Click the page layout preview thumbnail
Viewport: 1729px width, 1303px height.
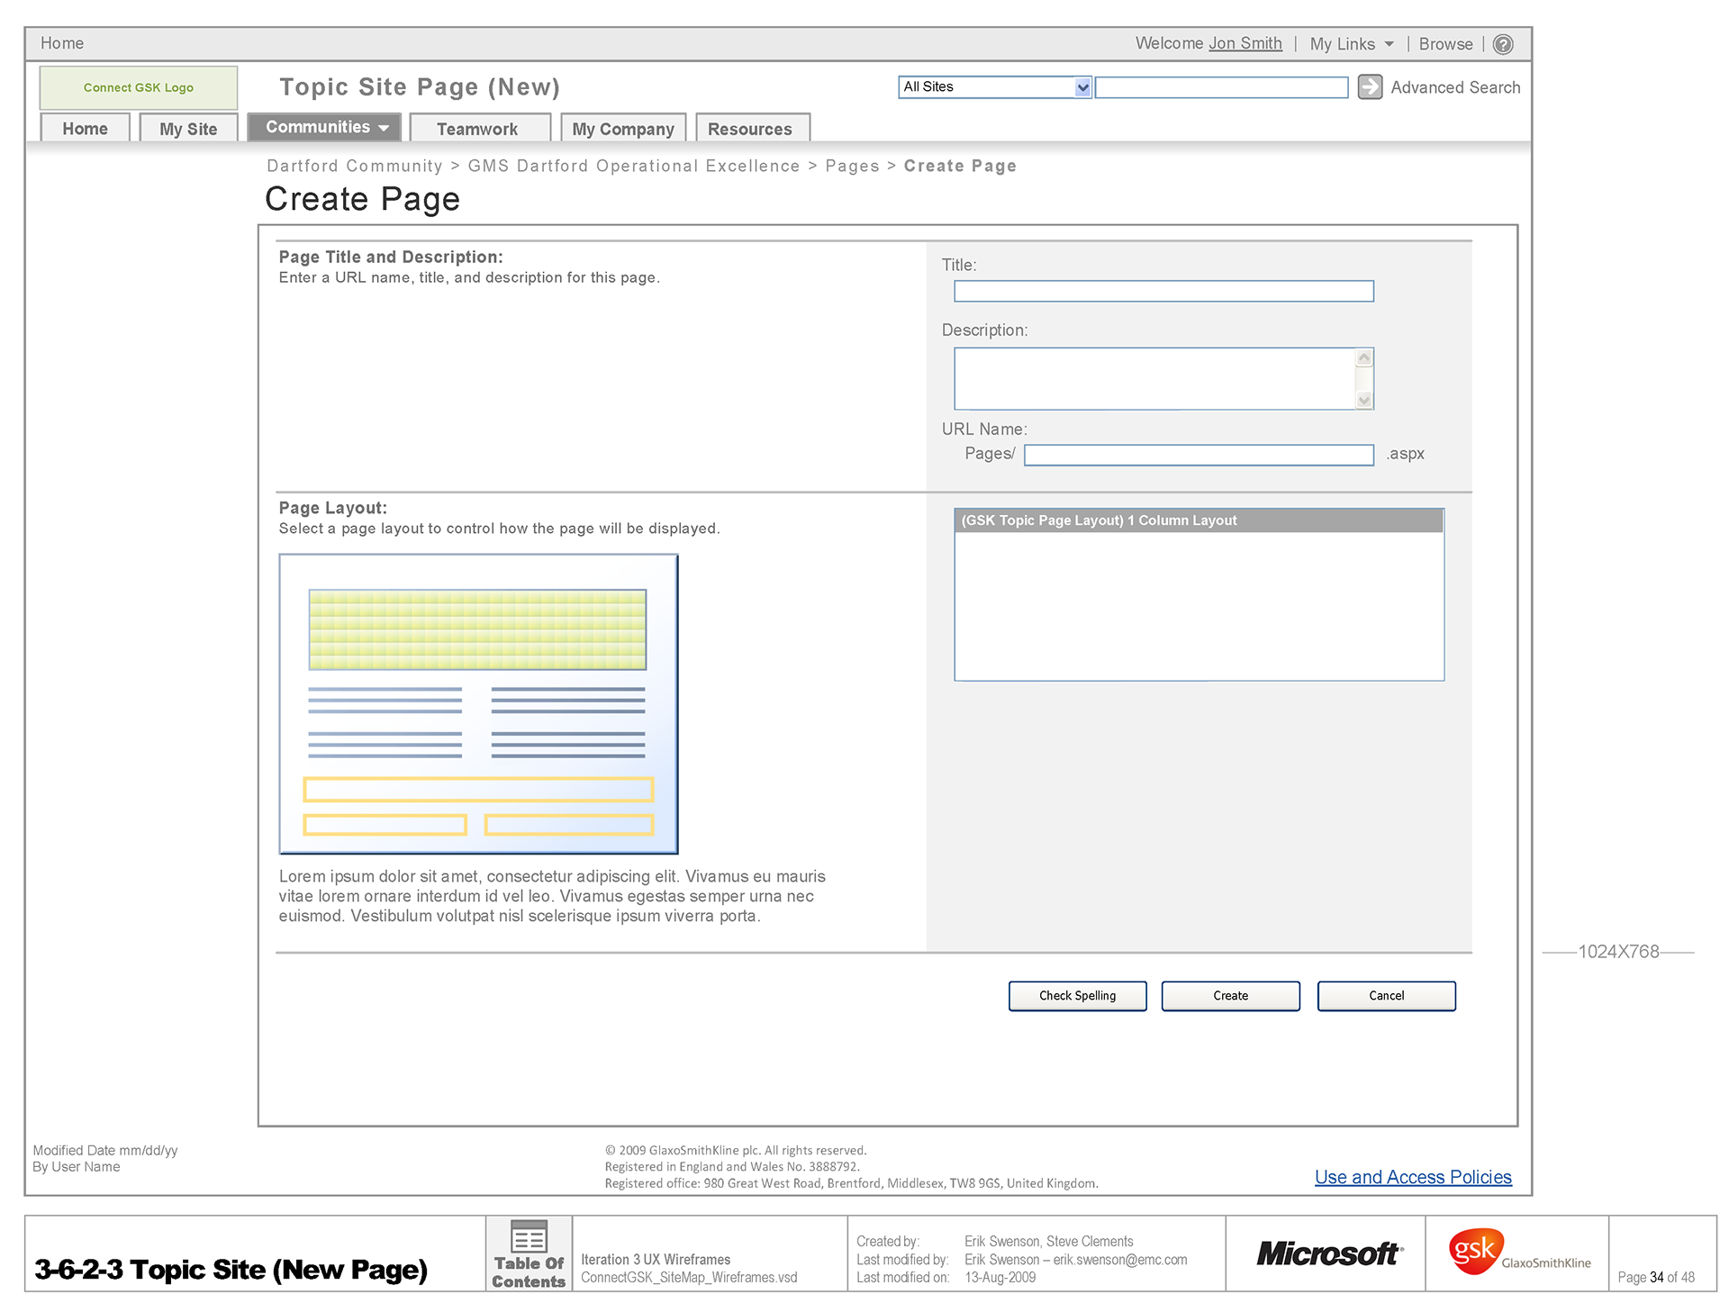click(478, 703)
